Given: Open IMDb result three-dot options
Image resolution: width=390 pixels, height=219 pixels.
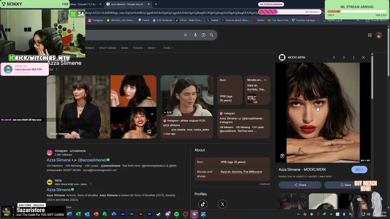Looking at the screenshot, I should pyautogui.click(x=91, y=184).
